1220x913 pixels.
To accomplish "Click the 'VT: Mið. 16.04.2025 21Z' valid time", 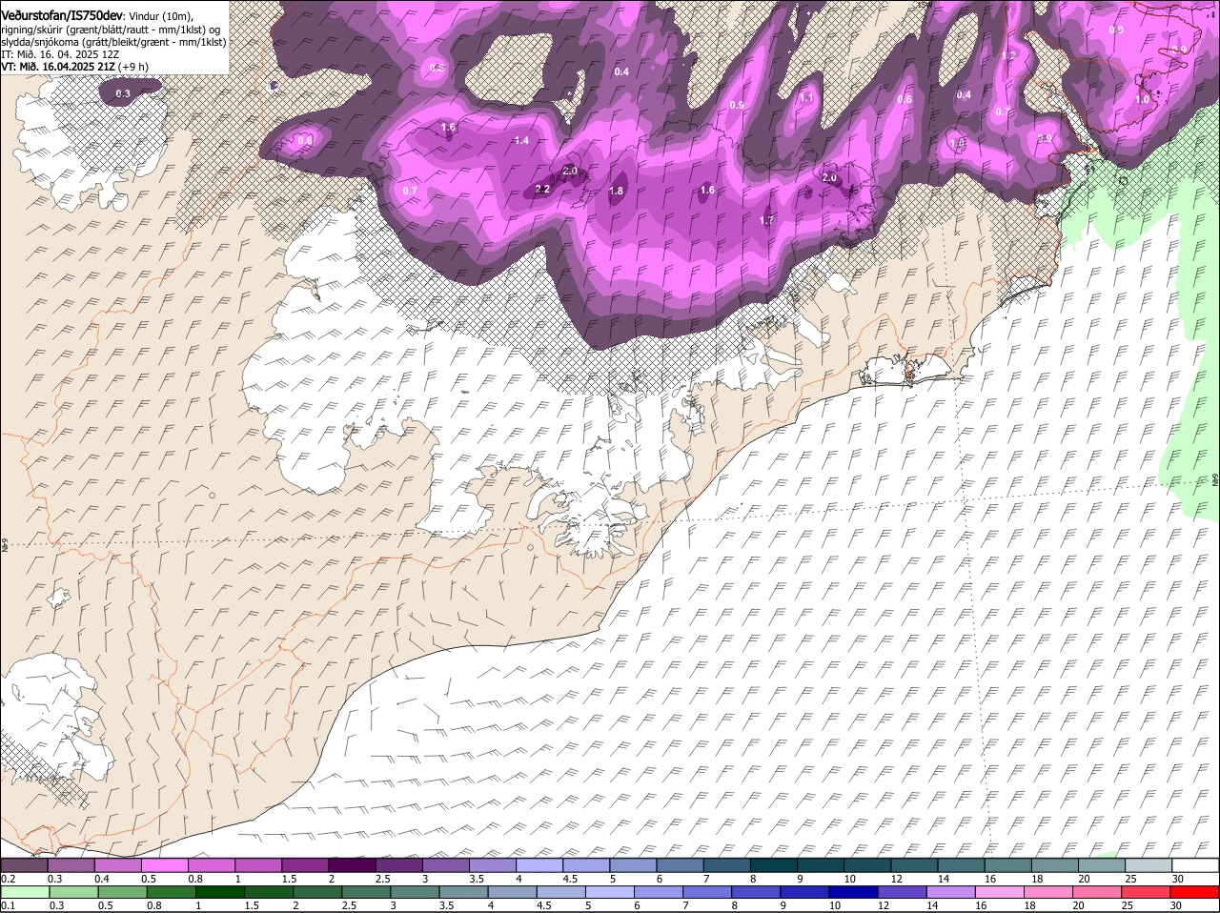I will point(58,67).
